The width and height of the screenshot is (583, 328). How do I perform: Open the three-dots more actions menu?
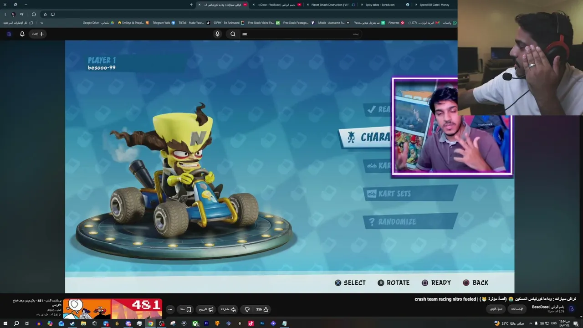click(170, 309)
